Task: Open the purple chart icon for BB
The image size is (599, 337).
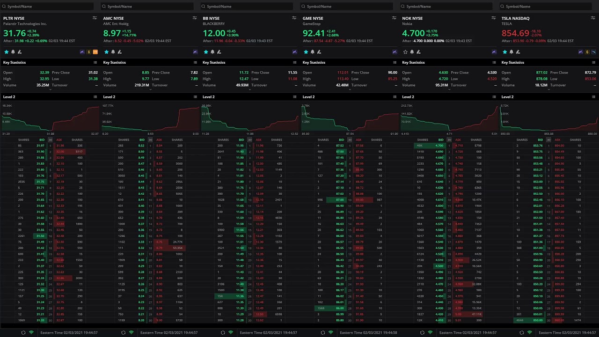Action: pos(295,52)
